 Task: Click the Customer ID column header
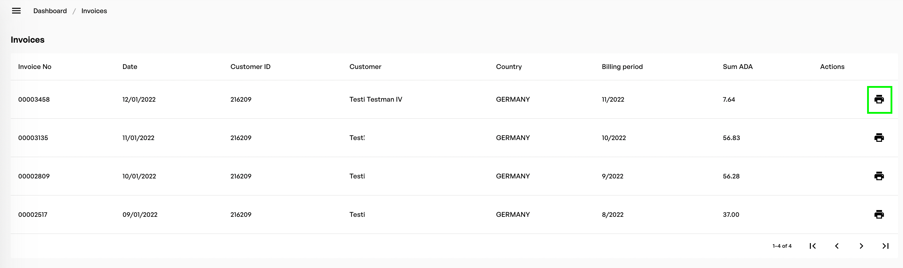pyautogui.click(x=250, y=67)
